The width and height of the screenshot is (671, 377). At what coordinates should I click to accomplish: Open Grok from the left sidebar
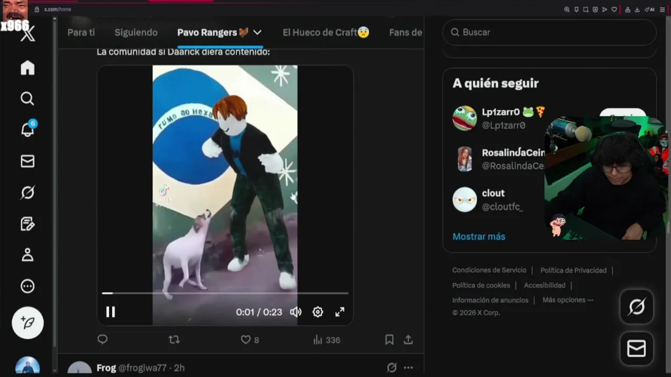[x=27, y=193]
